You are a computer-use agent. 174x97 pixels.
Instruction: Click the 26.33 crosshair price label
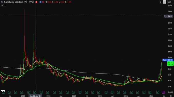[x=170, y=16]
